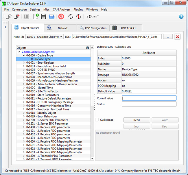Expand the 0x1001 Error Register node

24,63
